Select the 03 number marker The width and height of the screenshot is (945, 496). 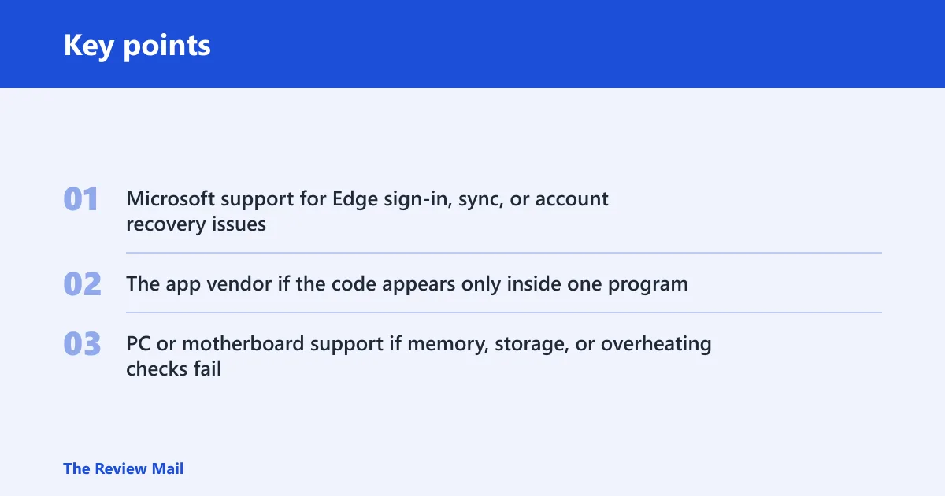tap(82, 344)
